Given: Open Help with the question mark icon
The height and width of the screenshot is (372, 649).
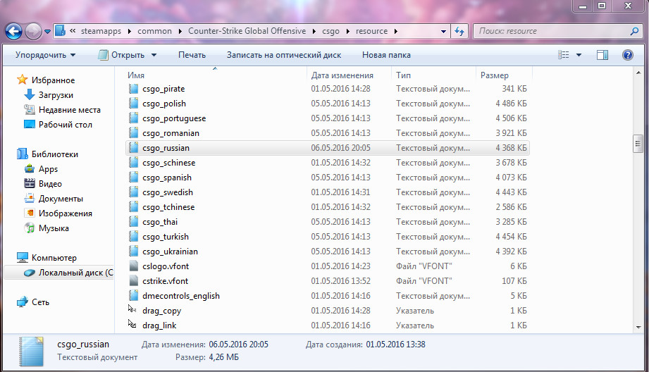Looking at the screenshot, I should pos(627,55).
